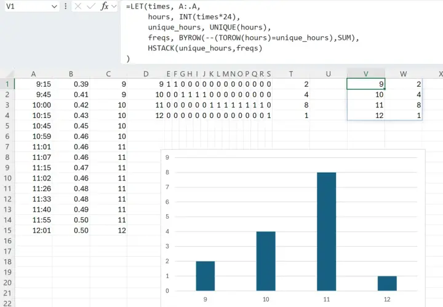Click cell T3 containing 8

291,105
